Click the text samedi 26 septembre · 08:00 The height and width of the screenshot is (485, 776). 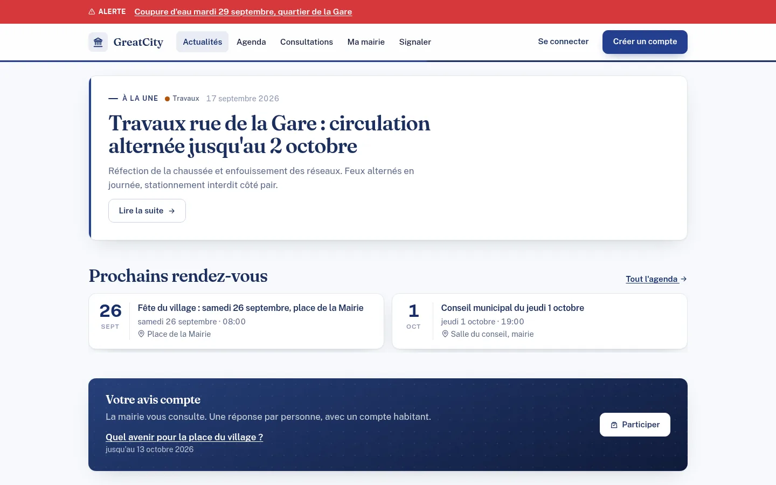pyautogui.click(x=192, y=322)
